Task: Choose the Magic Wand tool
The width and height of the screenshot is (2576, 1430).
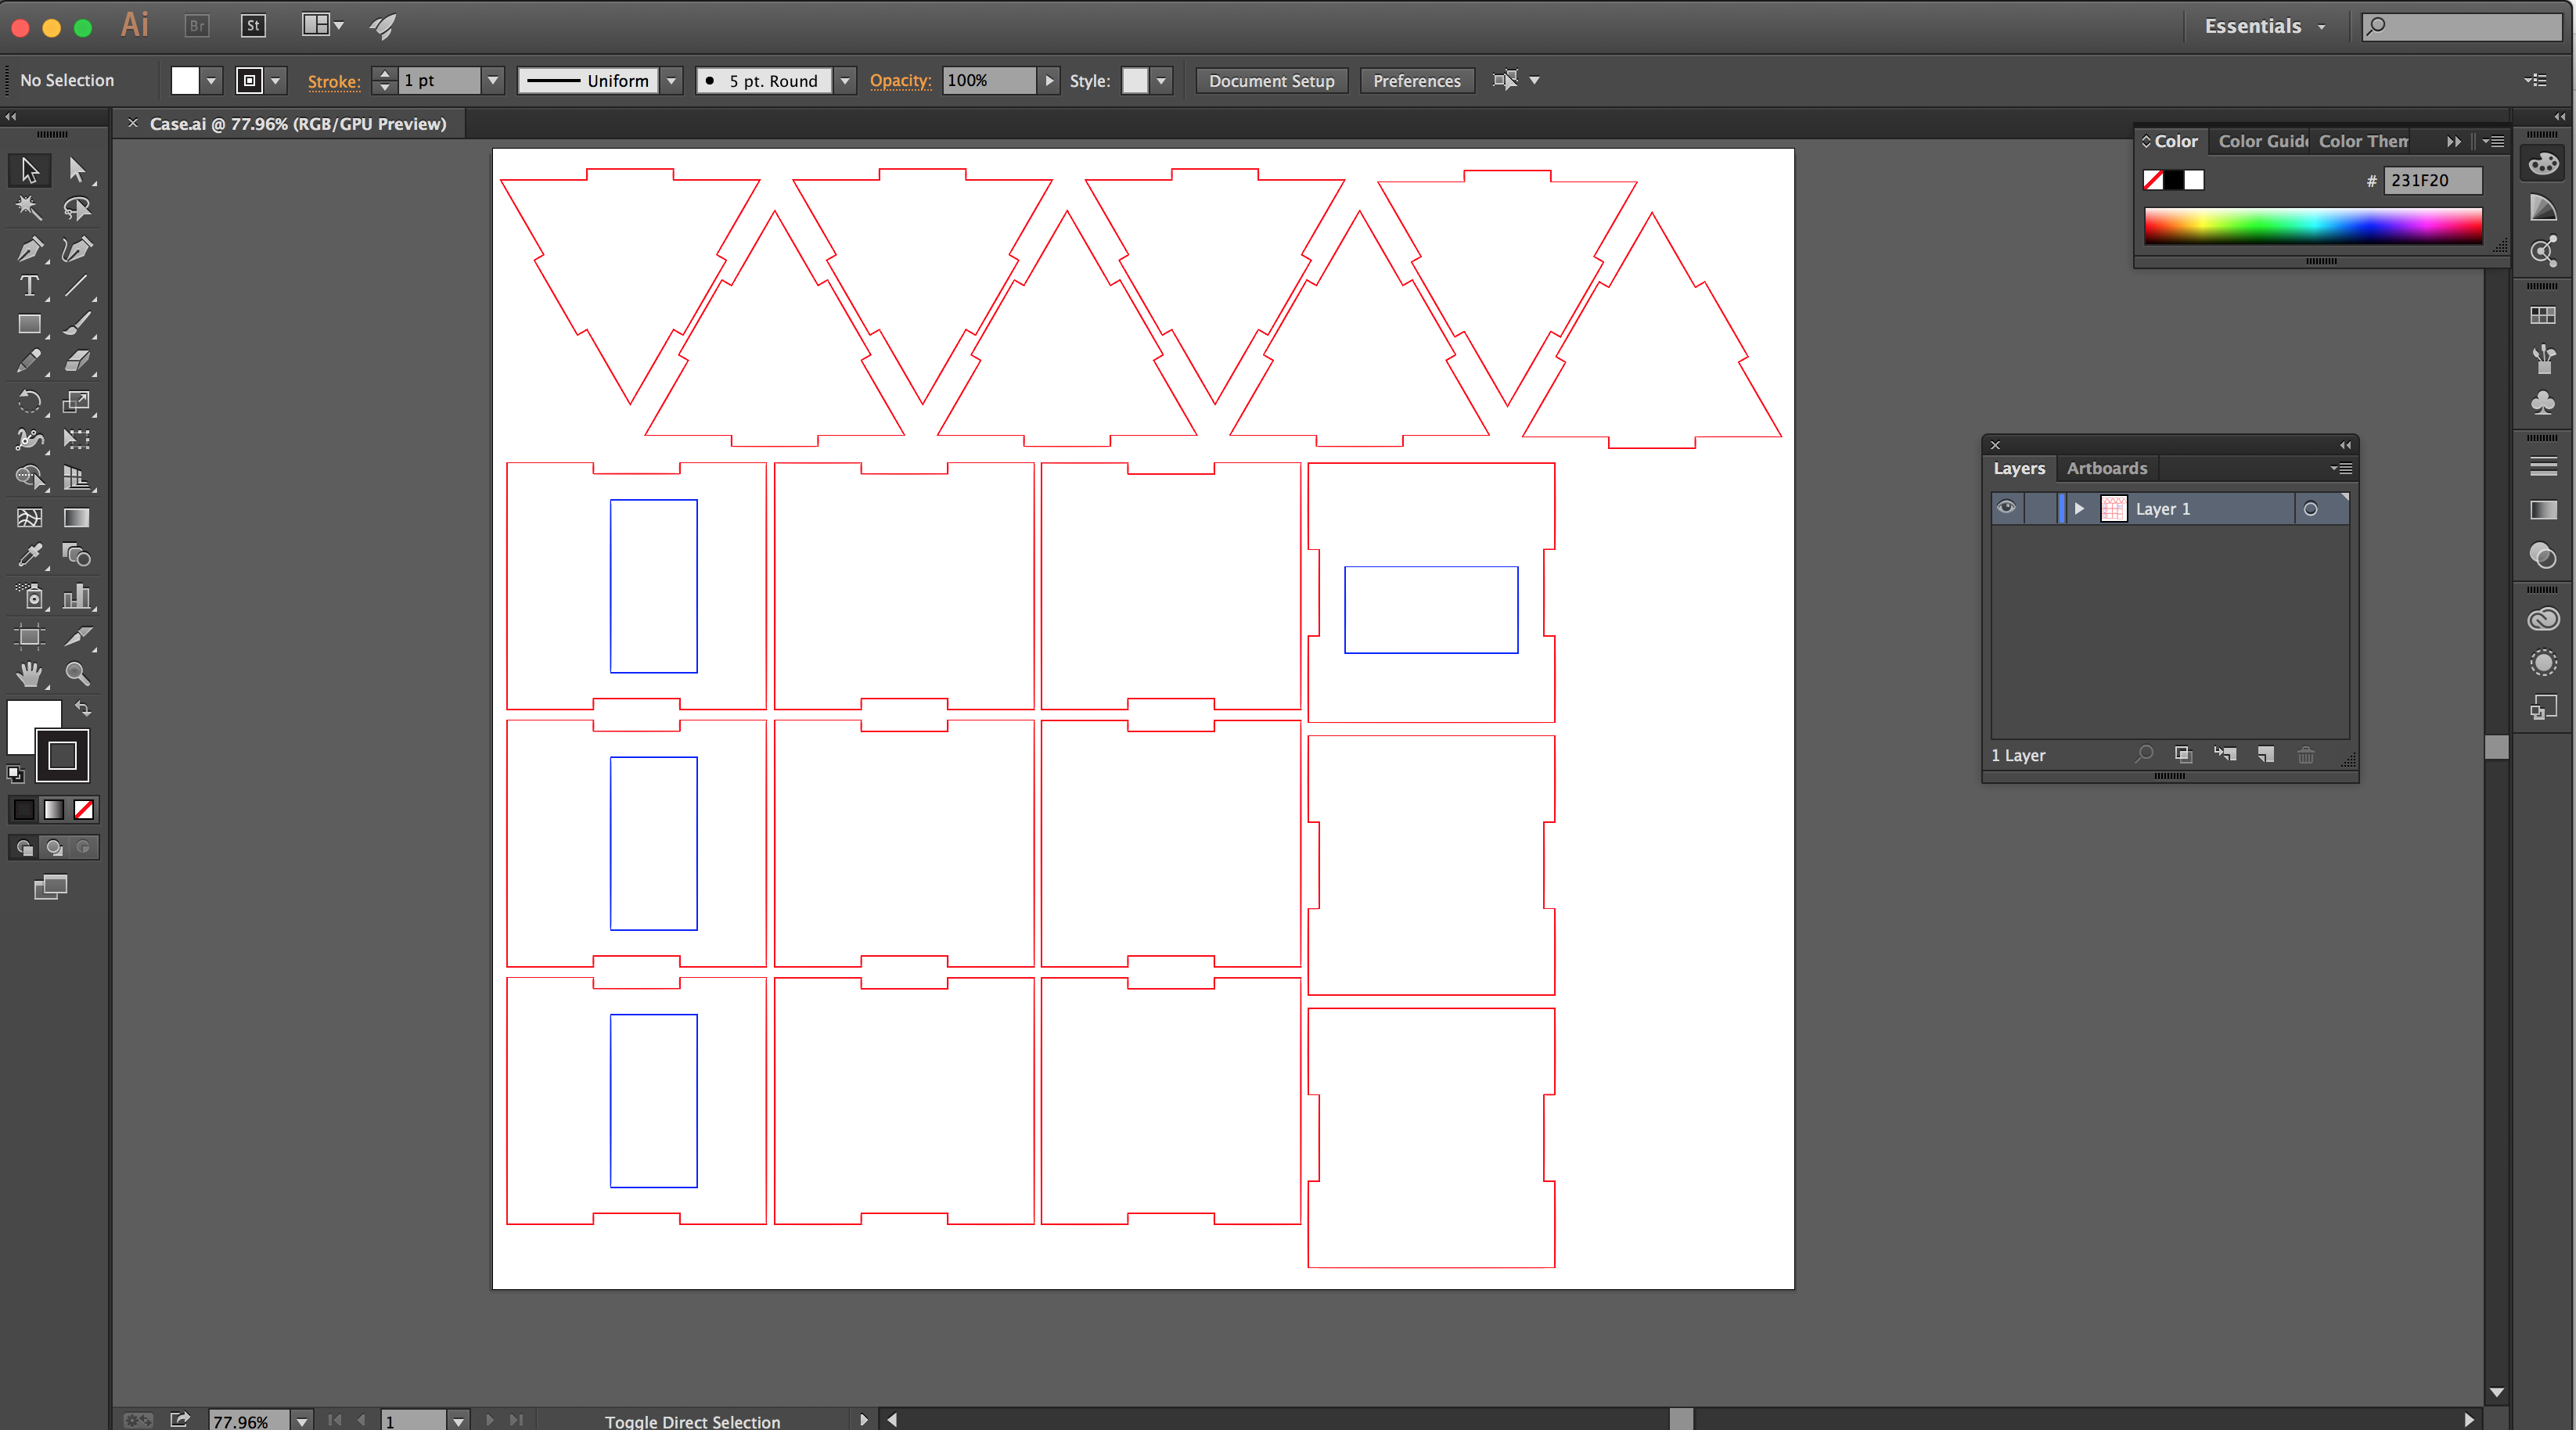Action: coord(29,208)
